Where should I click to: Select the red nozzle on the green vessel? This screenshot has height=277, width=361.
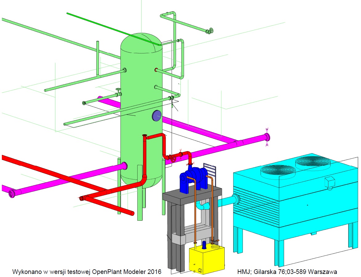tap(156, 70)
